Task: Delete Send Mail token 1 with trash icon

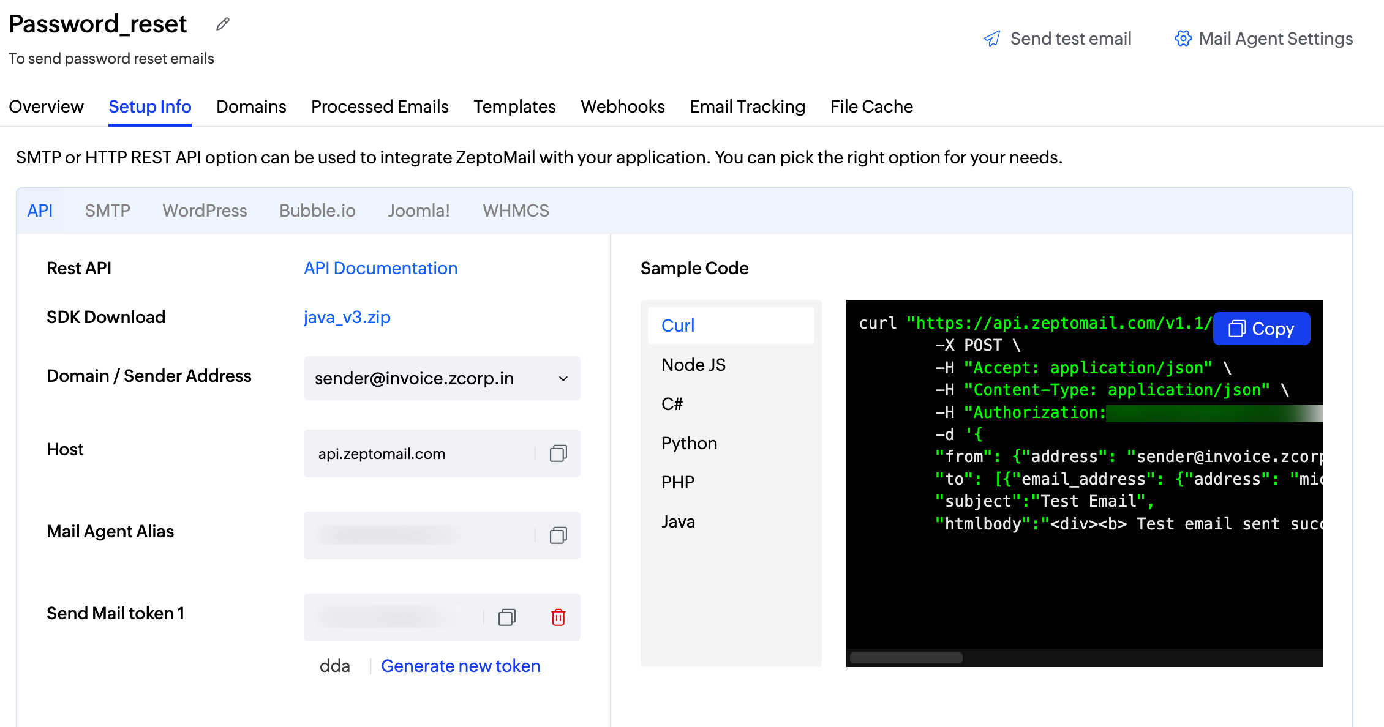Action: [x=558, y=617]
